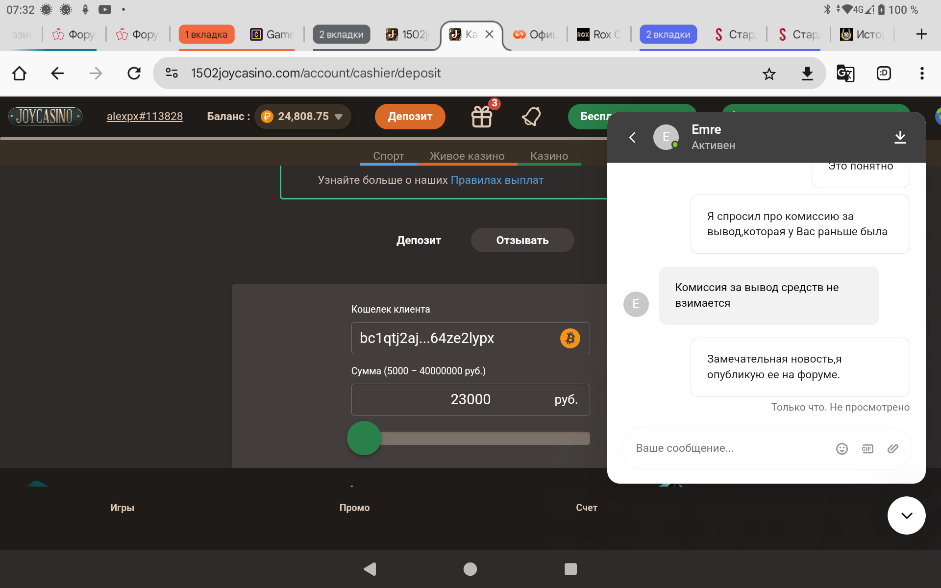
Task: Open the emoji picker in chat
Action: (842, 449)
